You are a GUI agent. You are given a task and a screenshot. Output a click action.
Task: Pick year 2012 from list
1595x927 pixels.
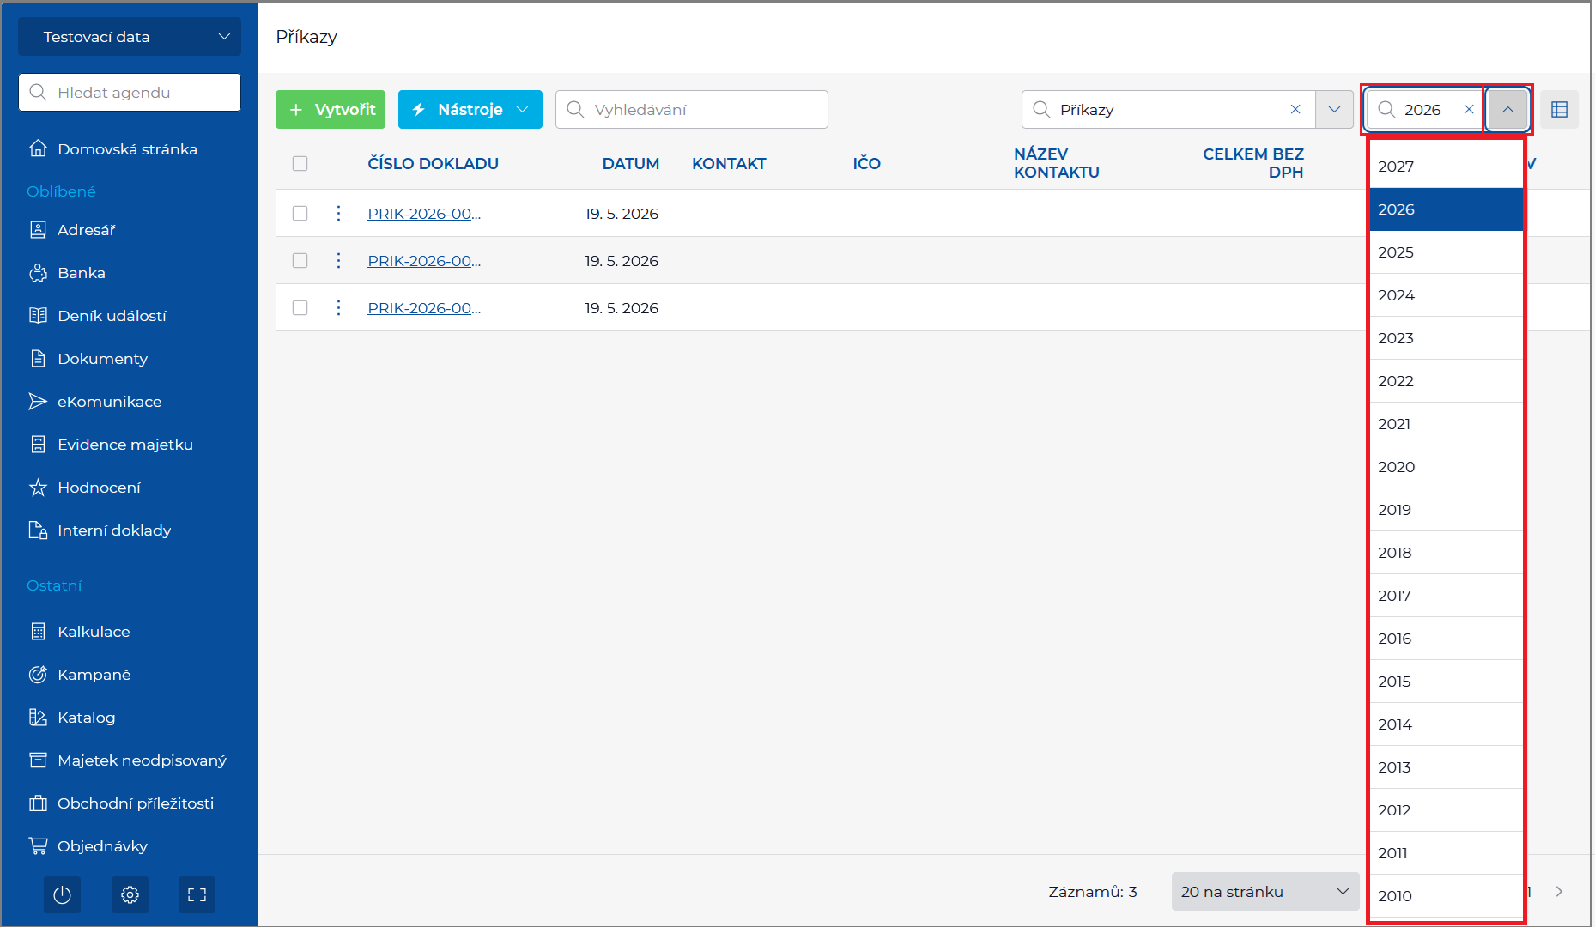1446,810
